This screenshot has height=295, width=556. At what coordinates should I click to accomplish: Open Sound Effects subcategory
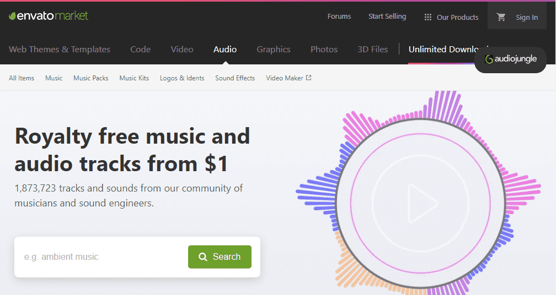(x=235, y=78)
